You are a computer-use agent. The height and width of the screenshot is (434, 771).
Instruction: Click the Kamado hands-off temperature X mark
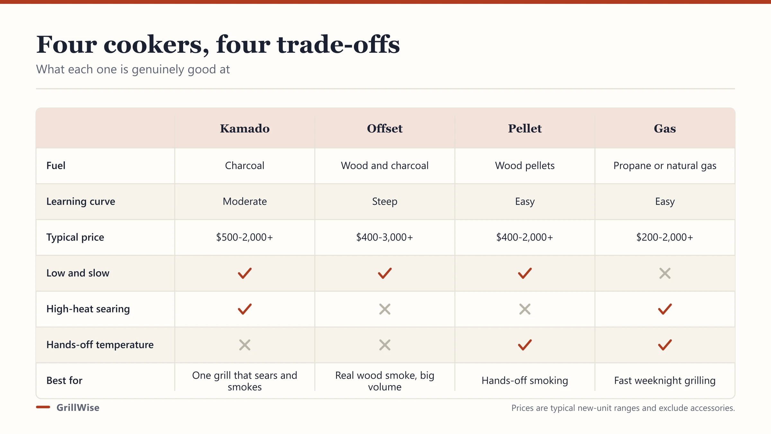pyautogui.click(x=244, y=345)
